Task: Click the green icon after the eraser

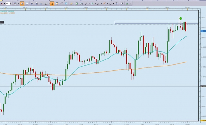Action: pyautogui.click(x=127, y=4)
